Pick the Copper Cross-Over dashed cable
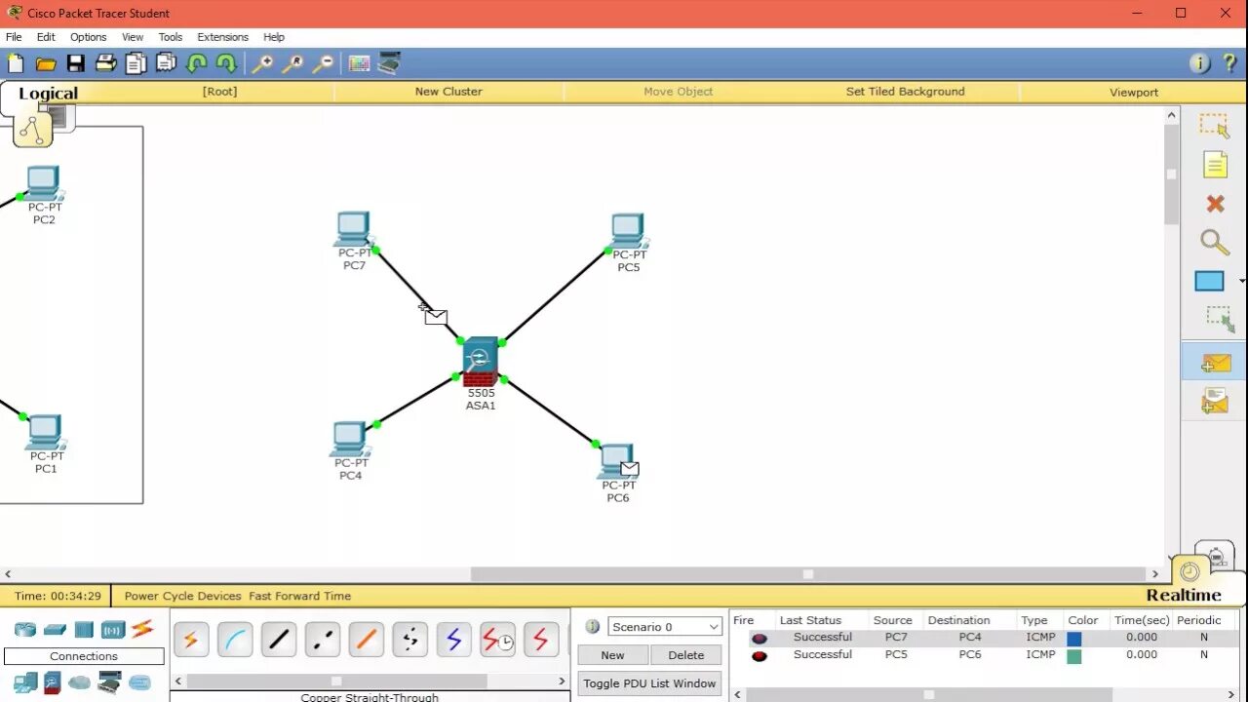This screenshot has width=1248, height=702. (323, 640)
